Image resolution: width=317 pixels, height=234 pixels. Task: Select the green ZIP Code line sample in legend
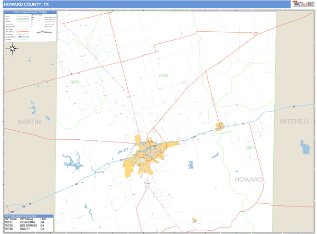[23, 22]
